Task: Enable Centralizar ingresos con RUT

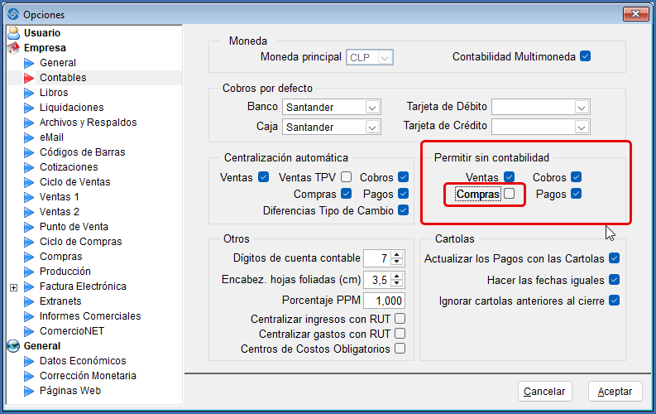Action: click(x=400, y=319)
